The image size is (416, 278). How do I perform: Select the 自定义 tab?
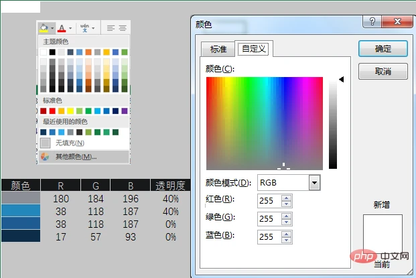point(254,48)
